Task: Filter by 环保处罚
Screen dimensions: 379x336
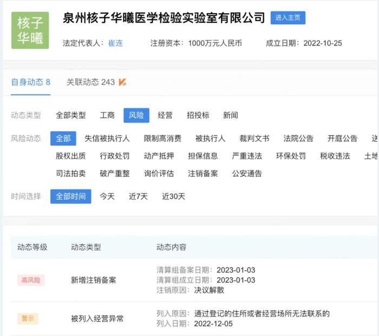Action: pos(291,156)
